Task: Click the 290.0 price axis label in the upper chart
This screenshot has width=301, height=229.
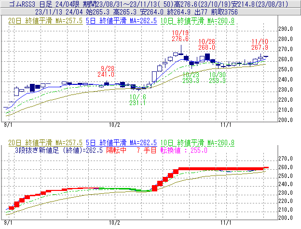Action: [x=286, y=29]
